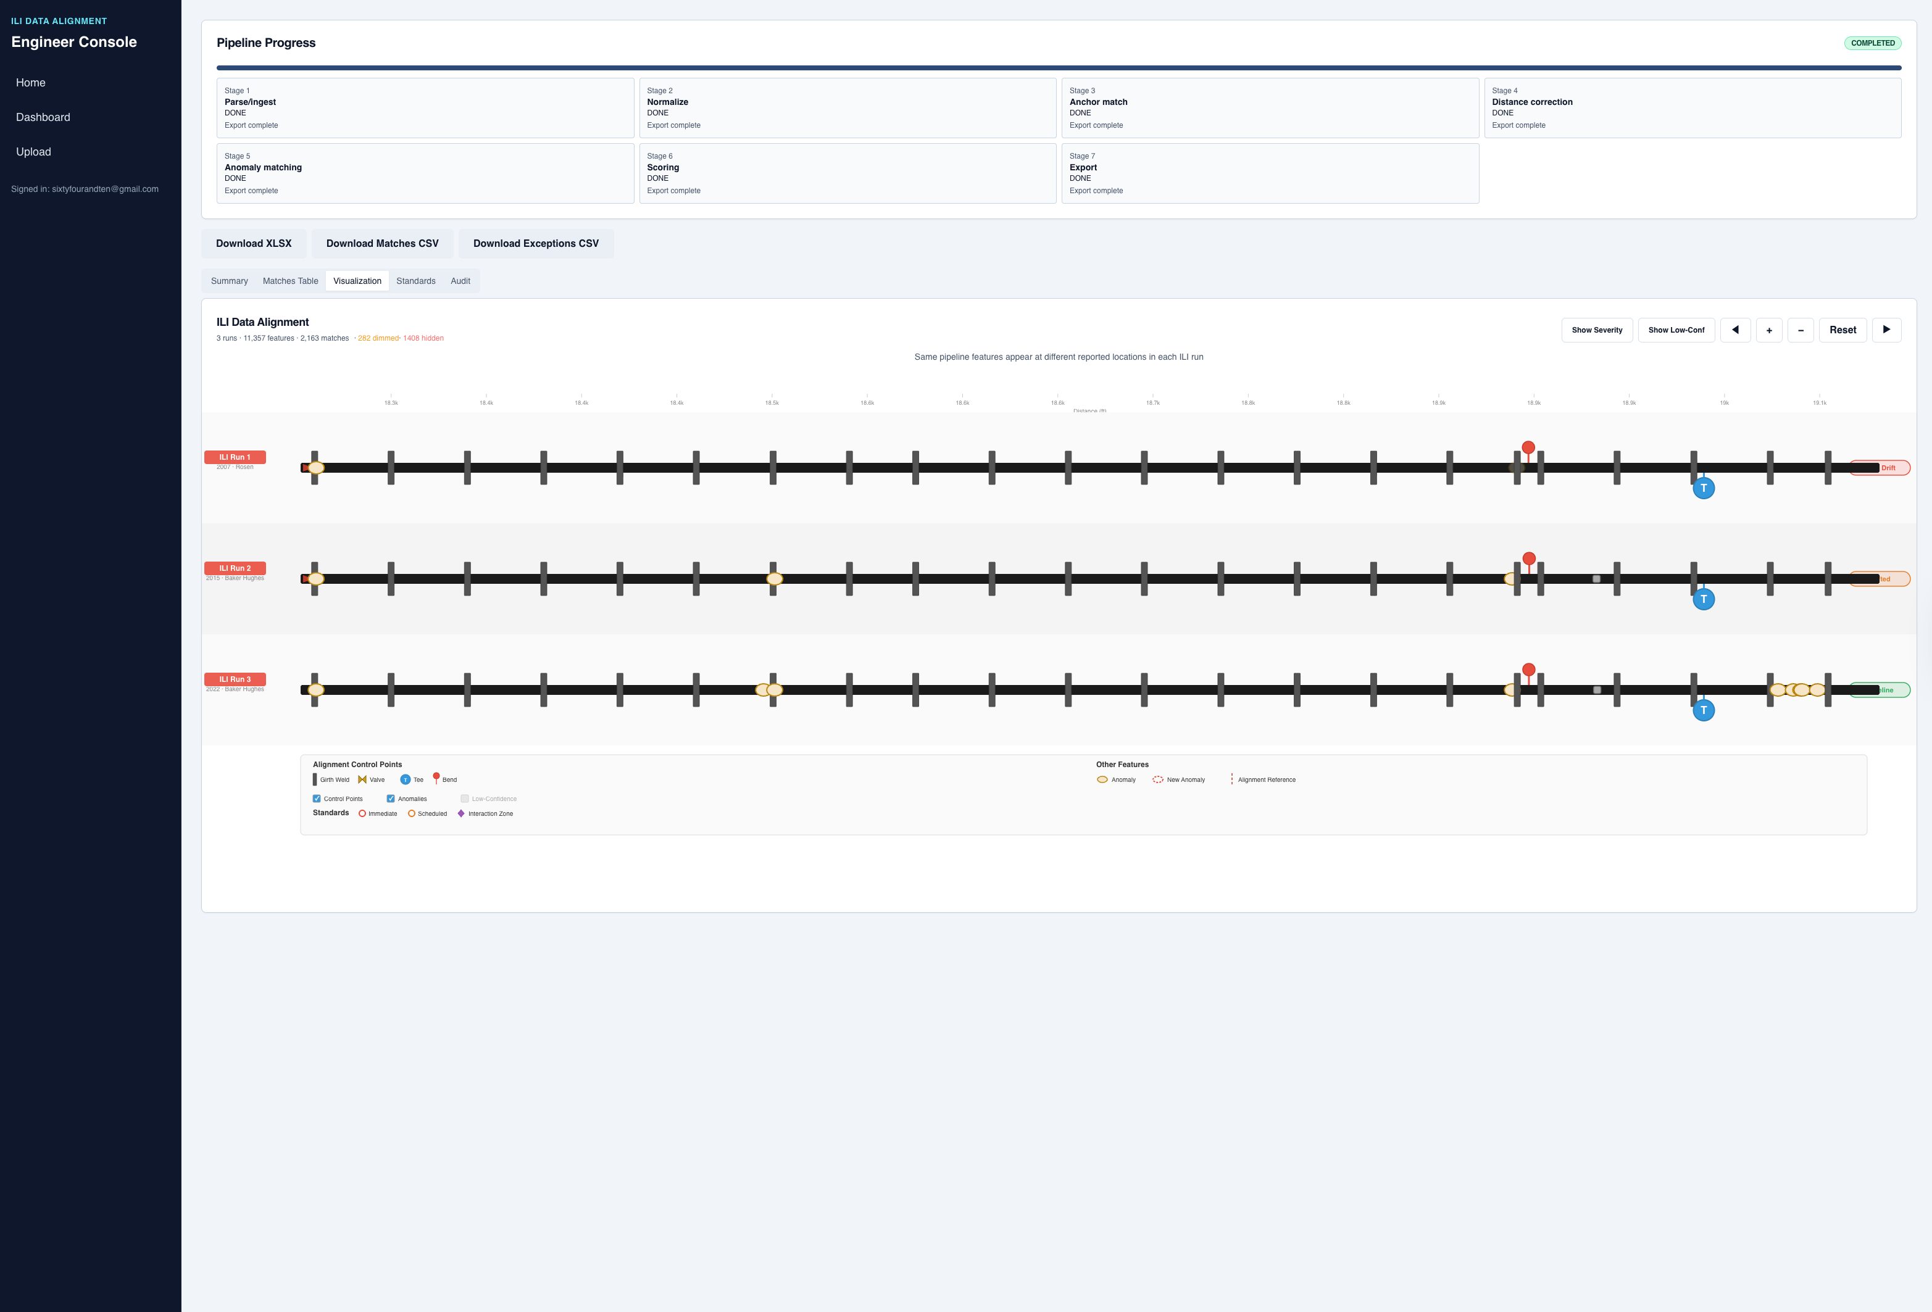The height and width of the screenshot is (1312, 1932).
Task: Open the Standards tab
Action: pos(415,281)
